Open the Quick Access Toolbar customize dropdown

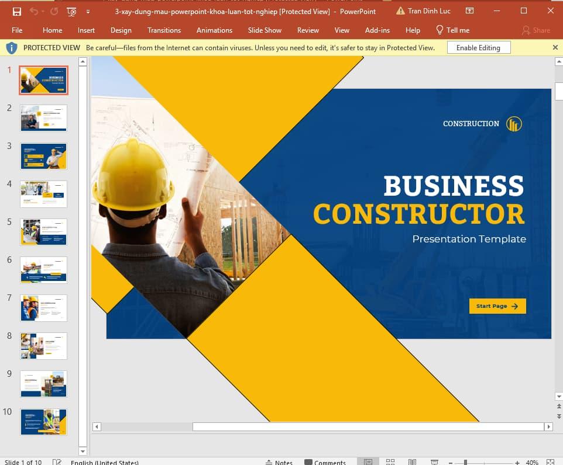coord(88,11)
